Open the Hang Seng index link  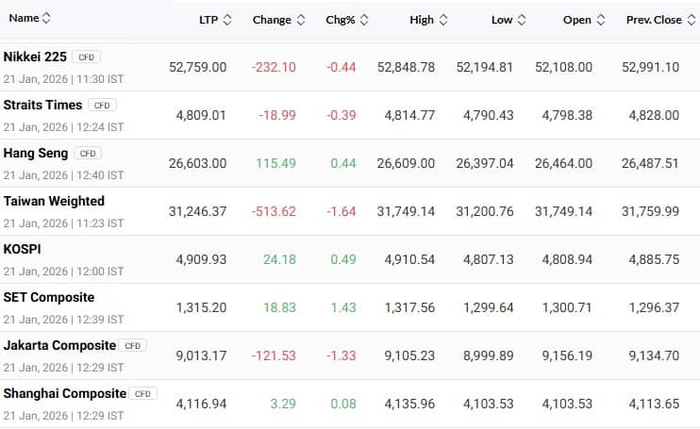click(36, 154)
